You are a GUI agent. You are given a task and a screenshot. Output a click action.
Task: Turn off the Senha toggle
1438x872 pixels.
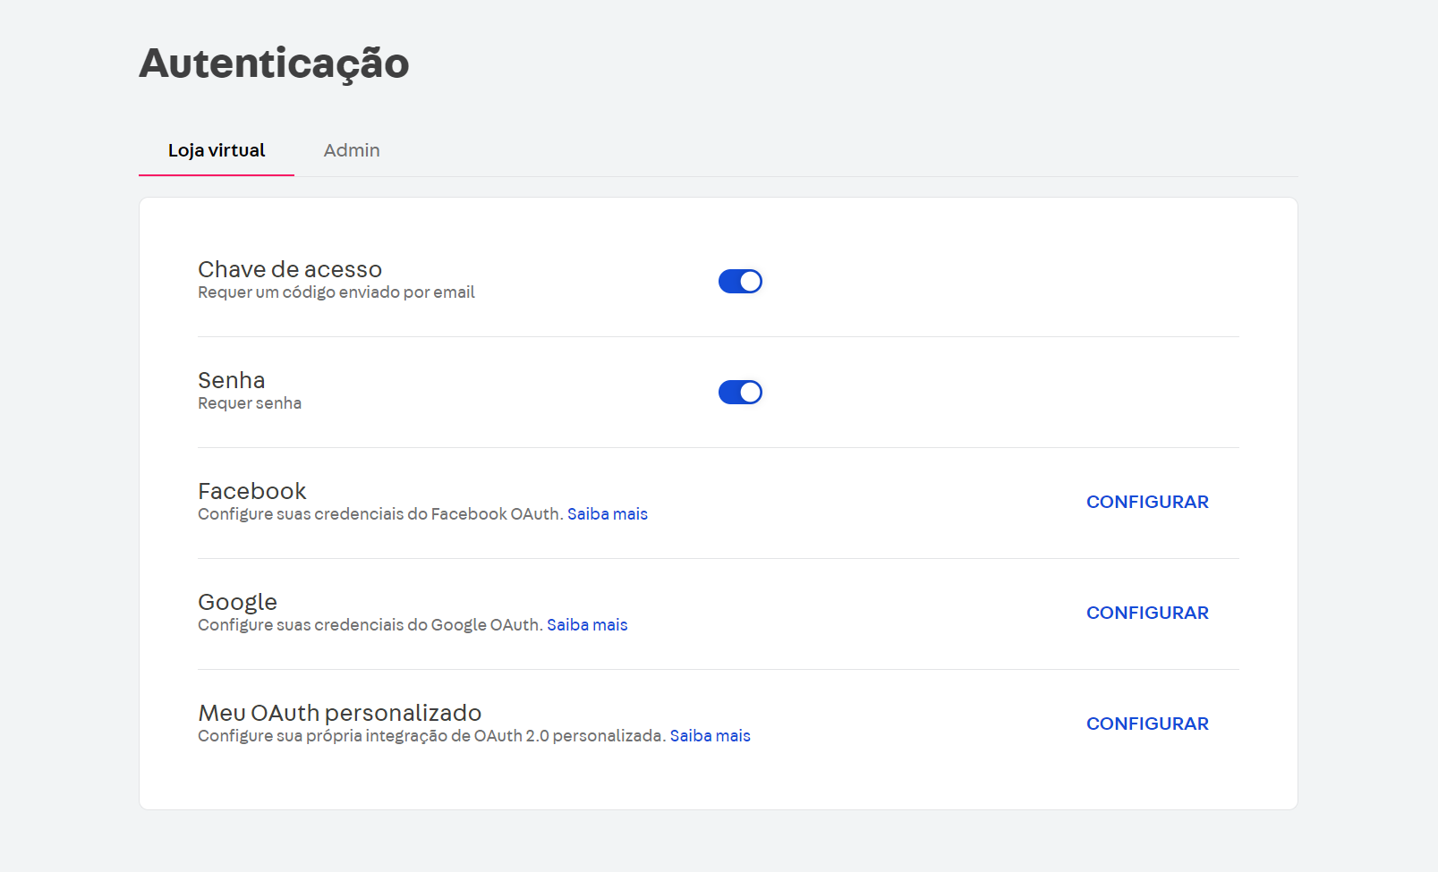pyautogui.click(x=740, y=392)
